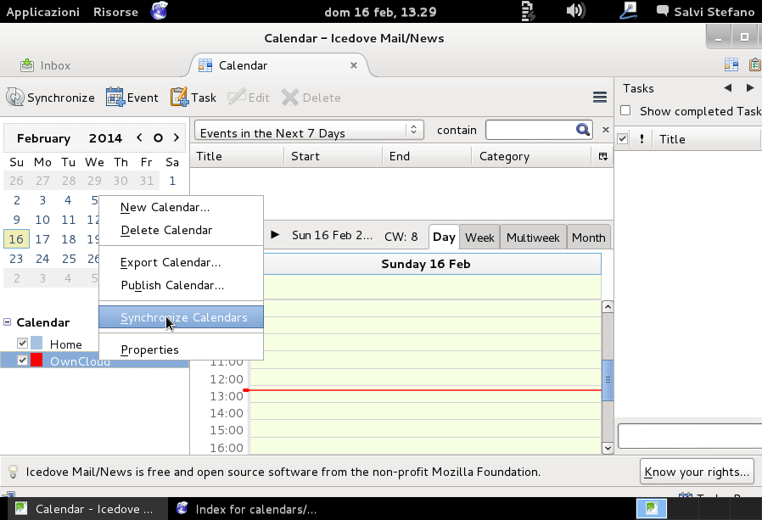Click the search magnifier icon

pos(583,130)
